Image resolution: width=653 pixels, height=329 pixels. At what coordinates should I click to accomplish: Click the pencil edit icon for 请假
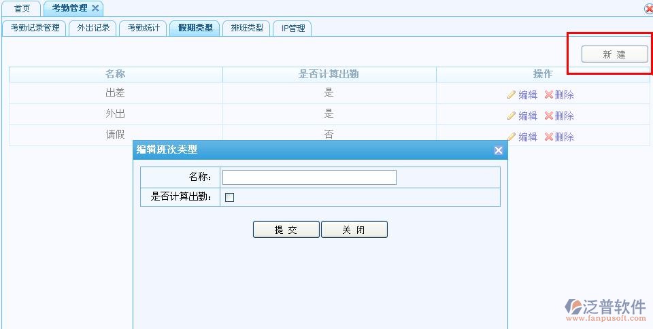(x=512, y=137)
